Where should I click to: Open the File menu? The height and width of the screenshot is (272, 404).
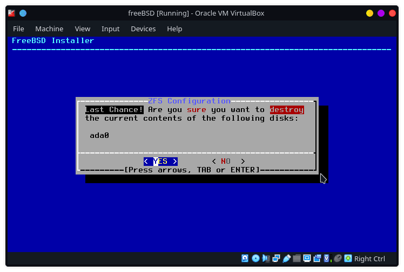point(18,29)
